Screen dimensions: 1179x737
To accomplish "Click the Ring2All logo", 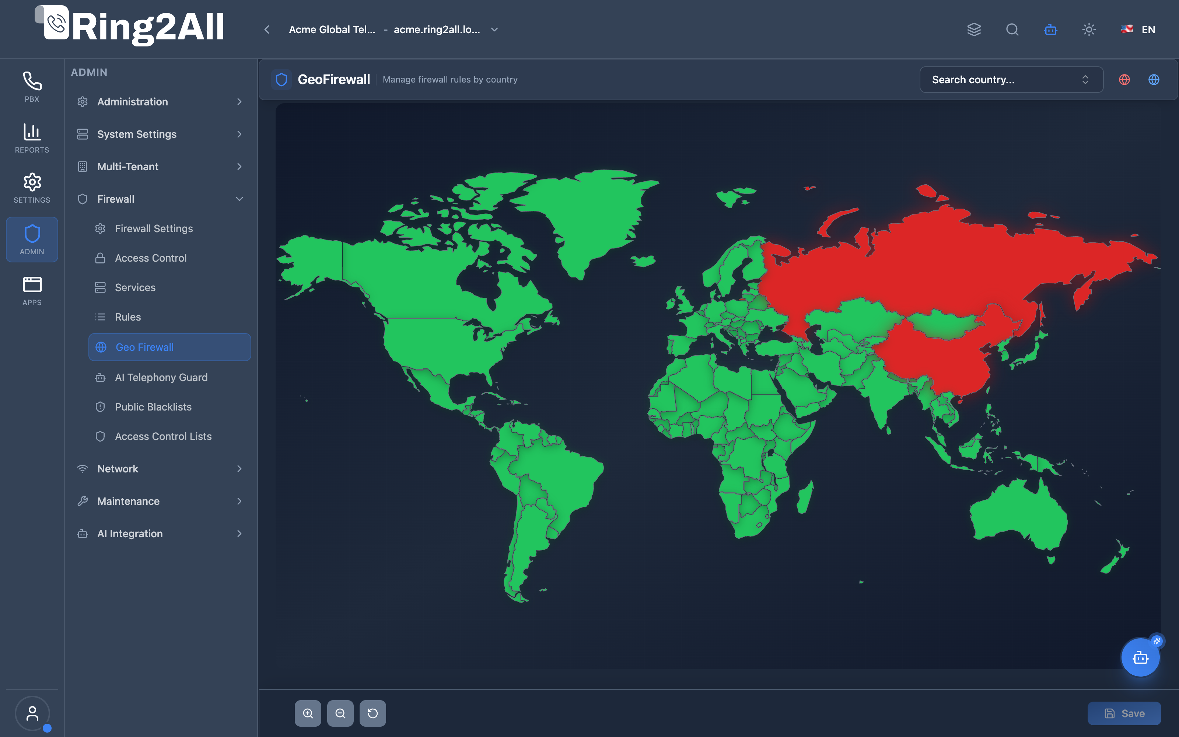I will click(x=130, y=26).
